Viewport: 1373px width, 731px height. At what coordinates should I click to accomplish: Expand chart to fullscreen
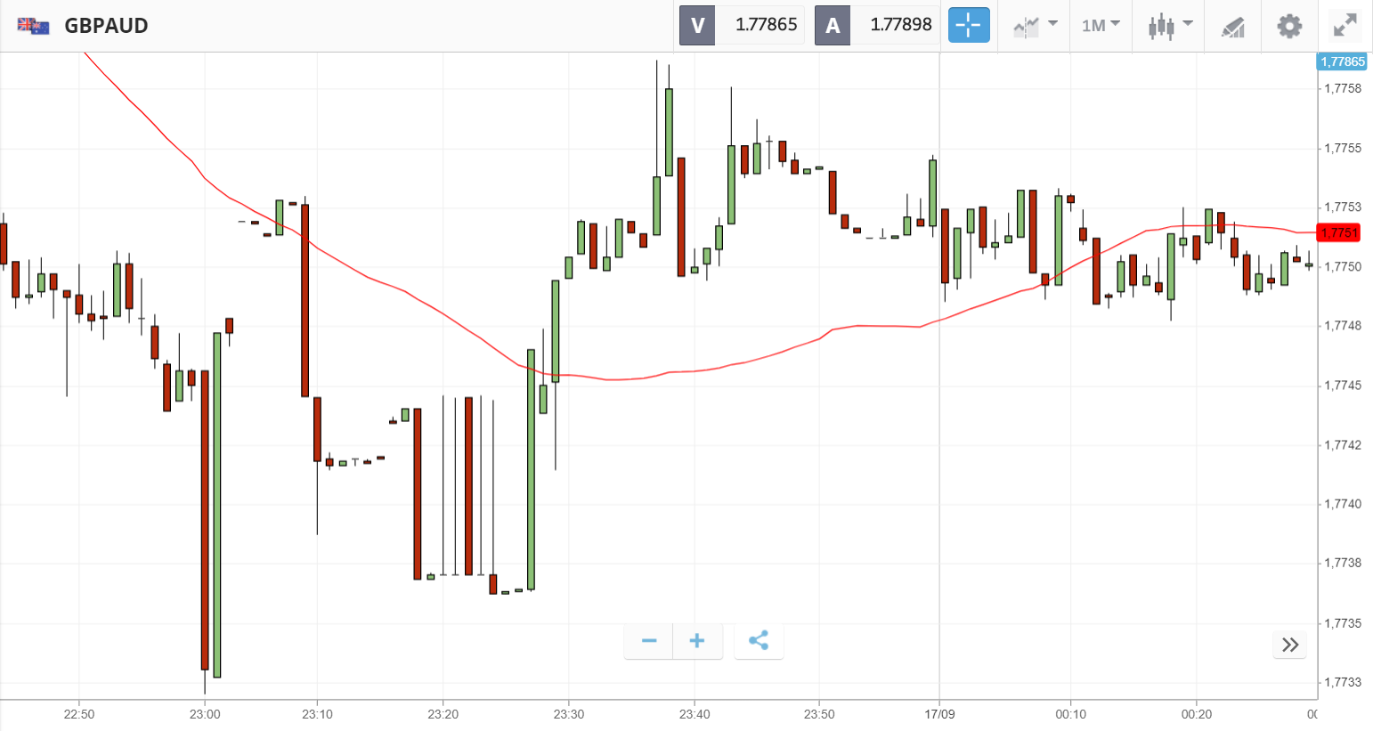click(1345, 26)
